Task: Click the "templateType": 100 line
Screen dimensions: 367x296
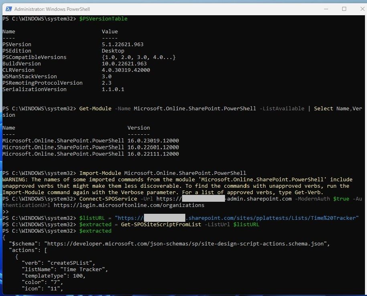Action: pos(54,276)
